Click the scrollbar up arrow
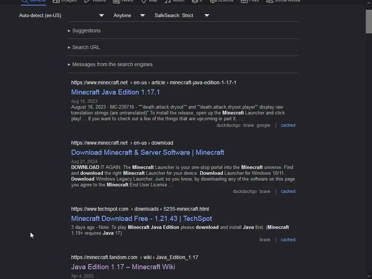 point(369,3)
